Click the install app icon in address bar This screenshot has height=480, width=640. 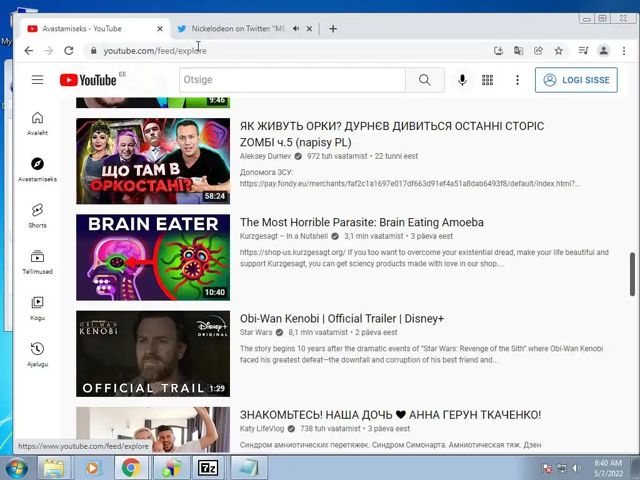pos(498,51)
